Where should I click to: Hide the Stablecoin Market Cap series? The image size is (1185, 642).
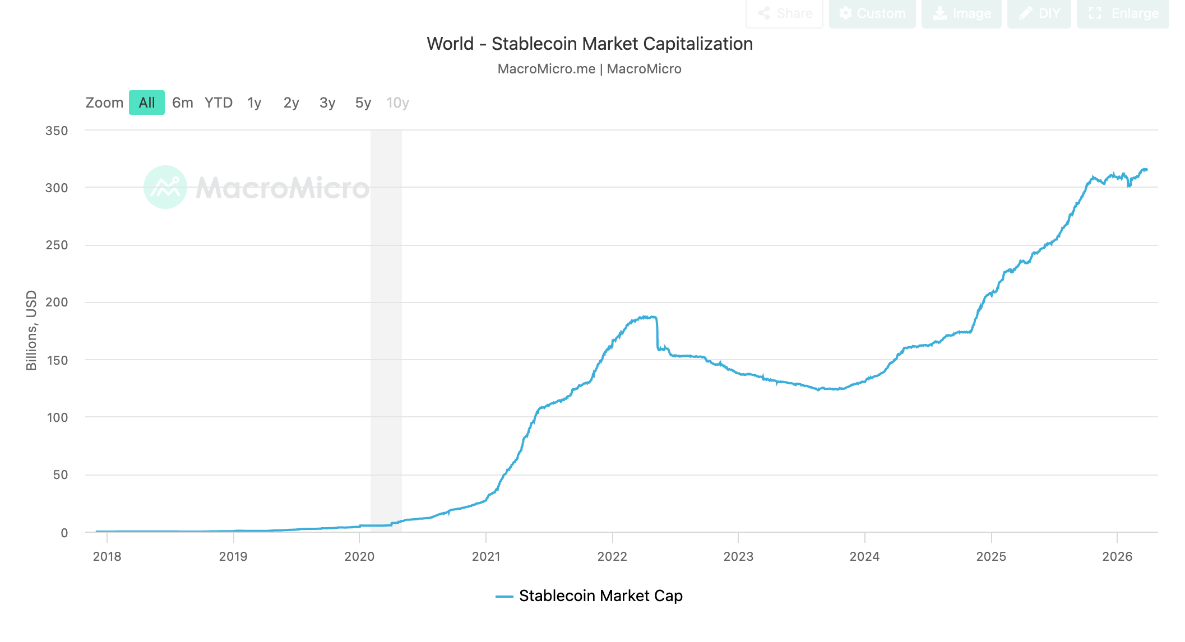click(601, 596)
